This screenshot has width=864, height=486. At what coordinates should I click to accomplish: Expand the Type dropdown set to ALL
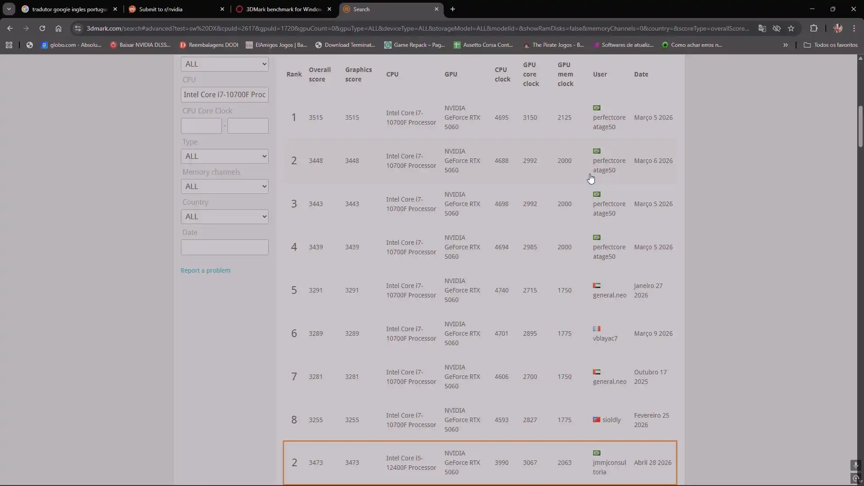(225, 156)
